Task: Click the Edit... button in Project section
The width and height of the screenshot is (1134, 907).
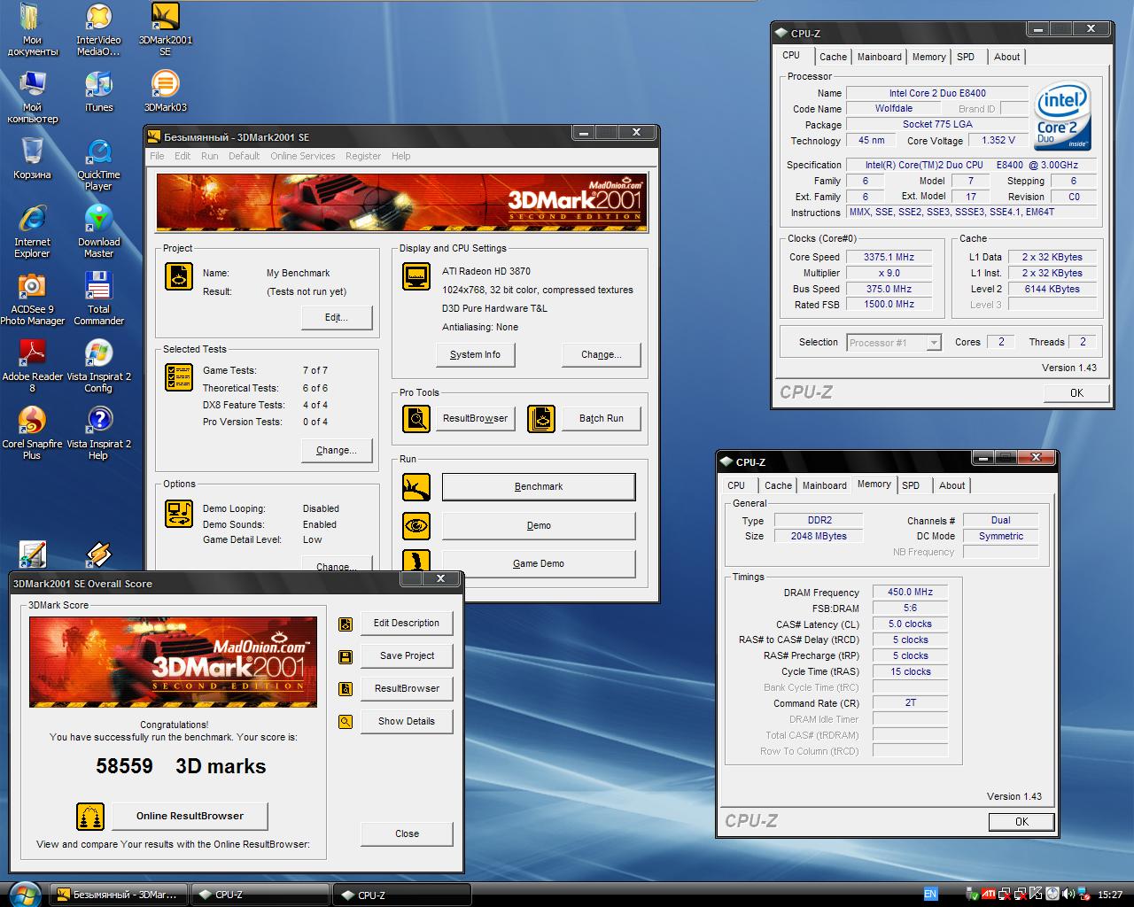Action: (337, 317)
